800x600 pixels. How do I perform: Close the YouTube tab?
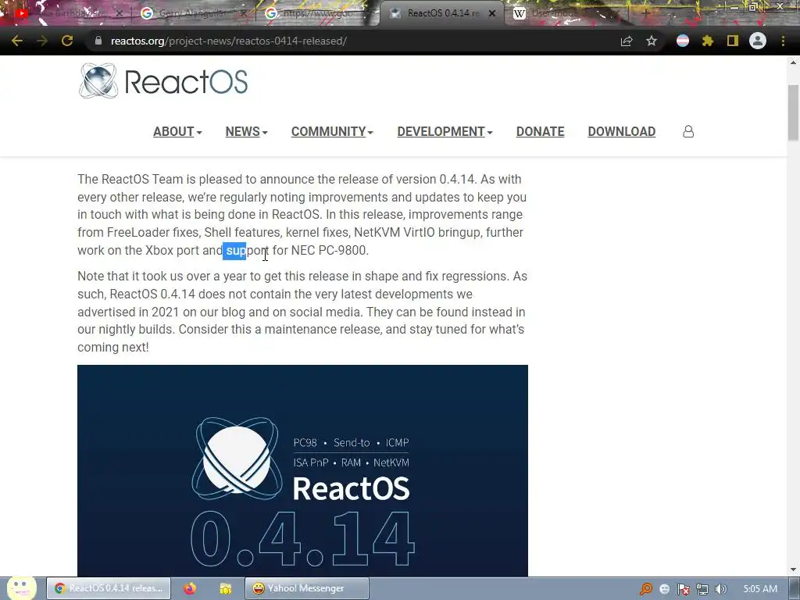click(120, 13)
